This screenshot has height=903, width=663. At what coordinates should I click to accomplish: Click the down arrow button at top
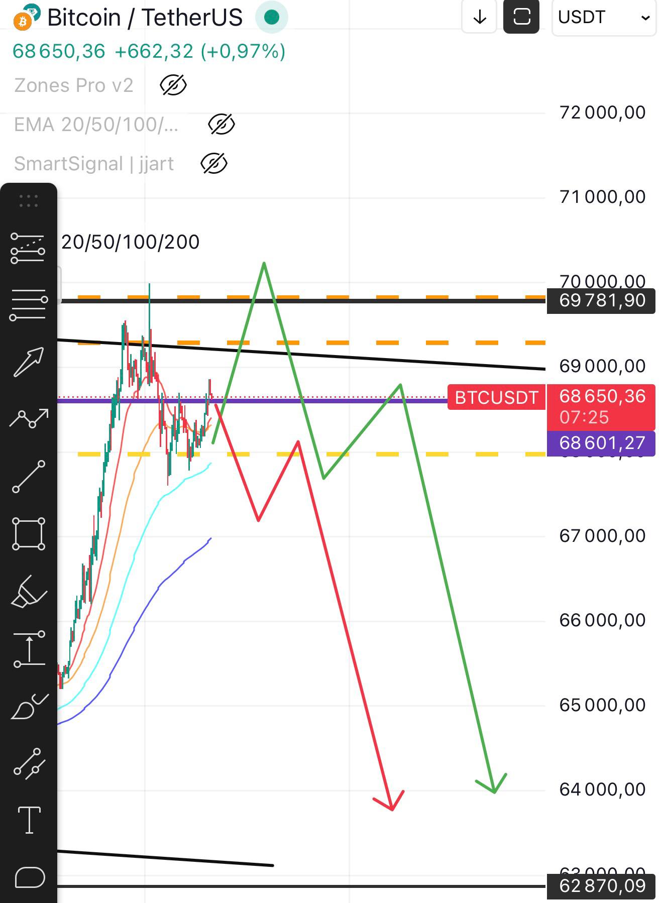tap(480, 17)
